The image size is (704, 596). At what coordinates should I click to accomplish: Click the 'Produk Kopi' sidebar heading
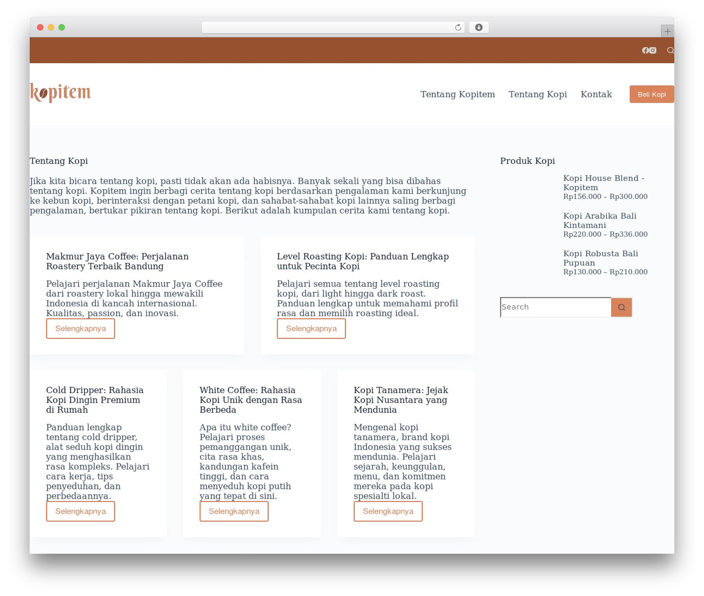(527, 161)
